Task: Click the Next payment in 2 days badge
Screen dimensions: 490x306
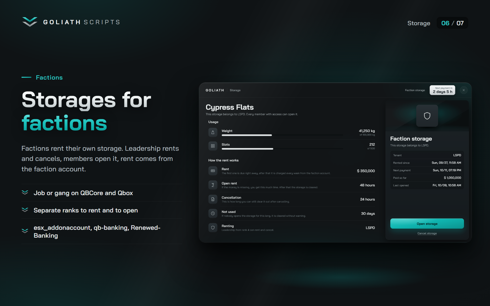Action: point(443,90)
